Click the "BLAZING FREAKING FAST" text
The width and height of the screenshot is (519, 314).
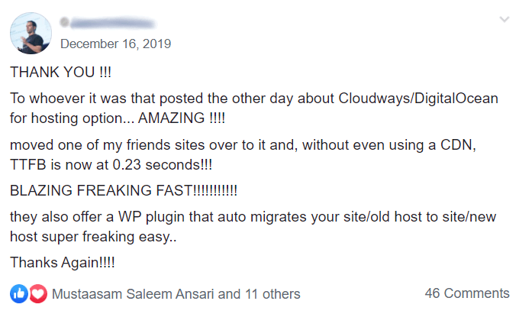click(x=124, y=190)
